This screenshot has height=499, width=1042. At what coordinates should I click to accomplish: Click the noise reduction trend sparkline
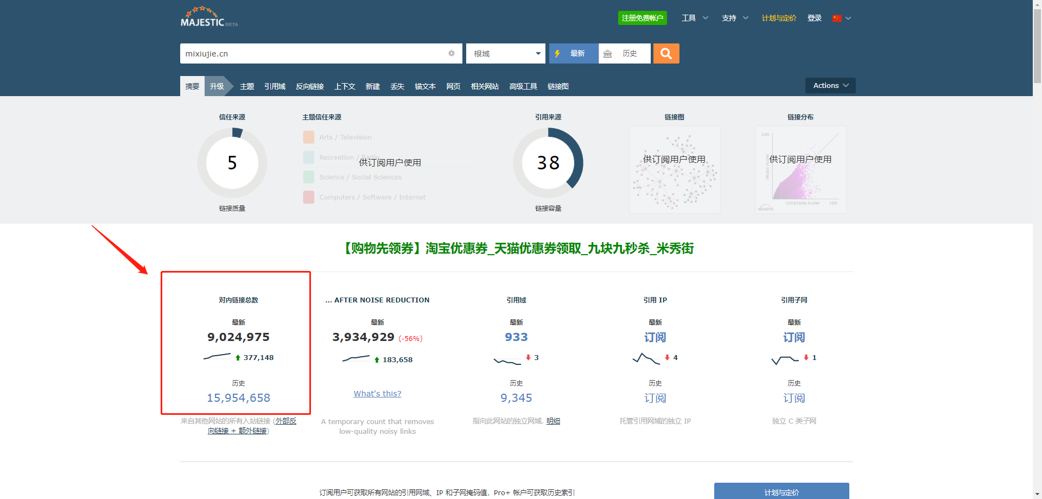point(356,359)
